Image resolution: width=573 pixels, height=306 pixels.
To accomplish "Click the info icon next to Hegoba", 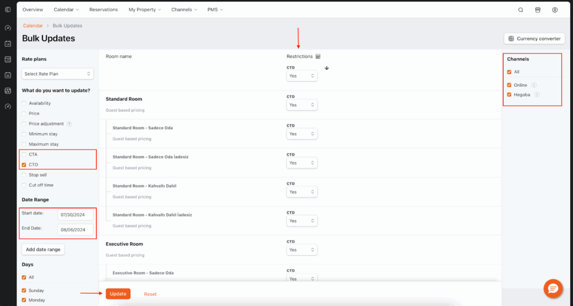I will coord(537,95).
